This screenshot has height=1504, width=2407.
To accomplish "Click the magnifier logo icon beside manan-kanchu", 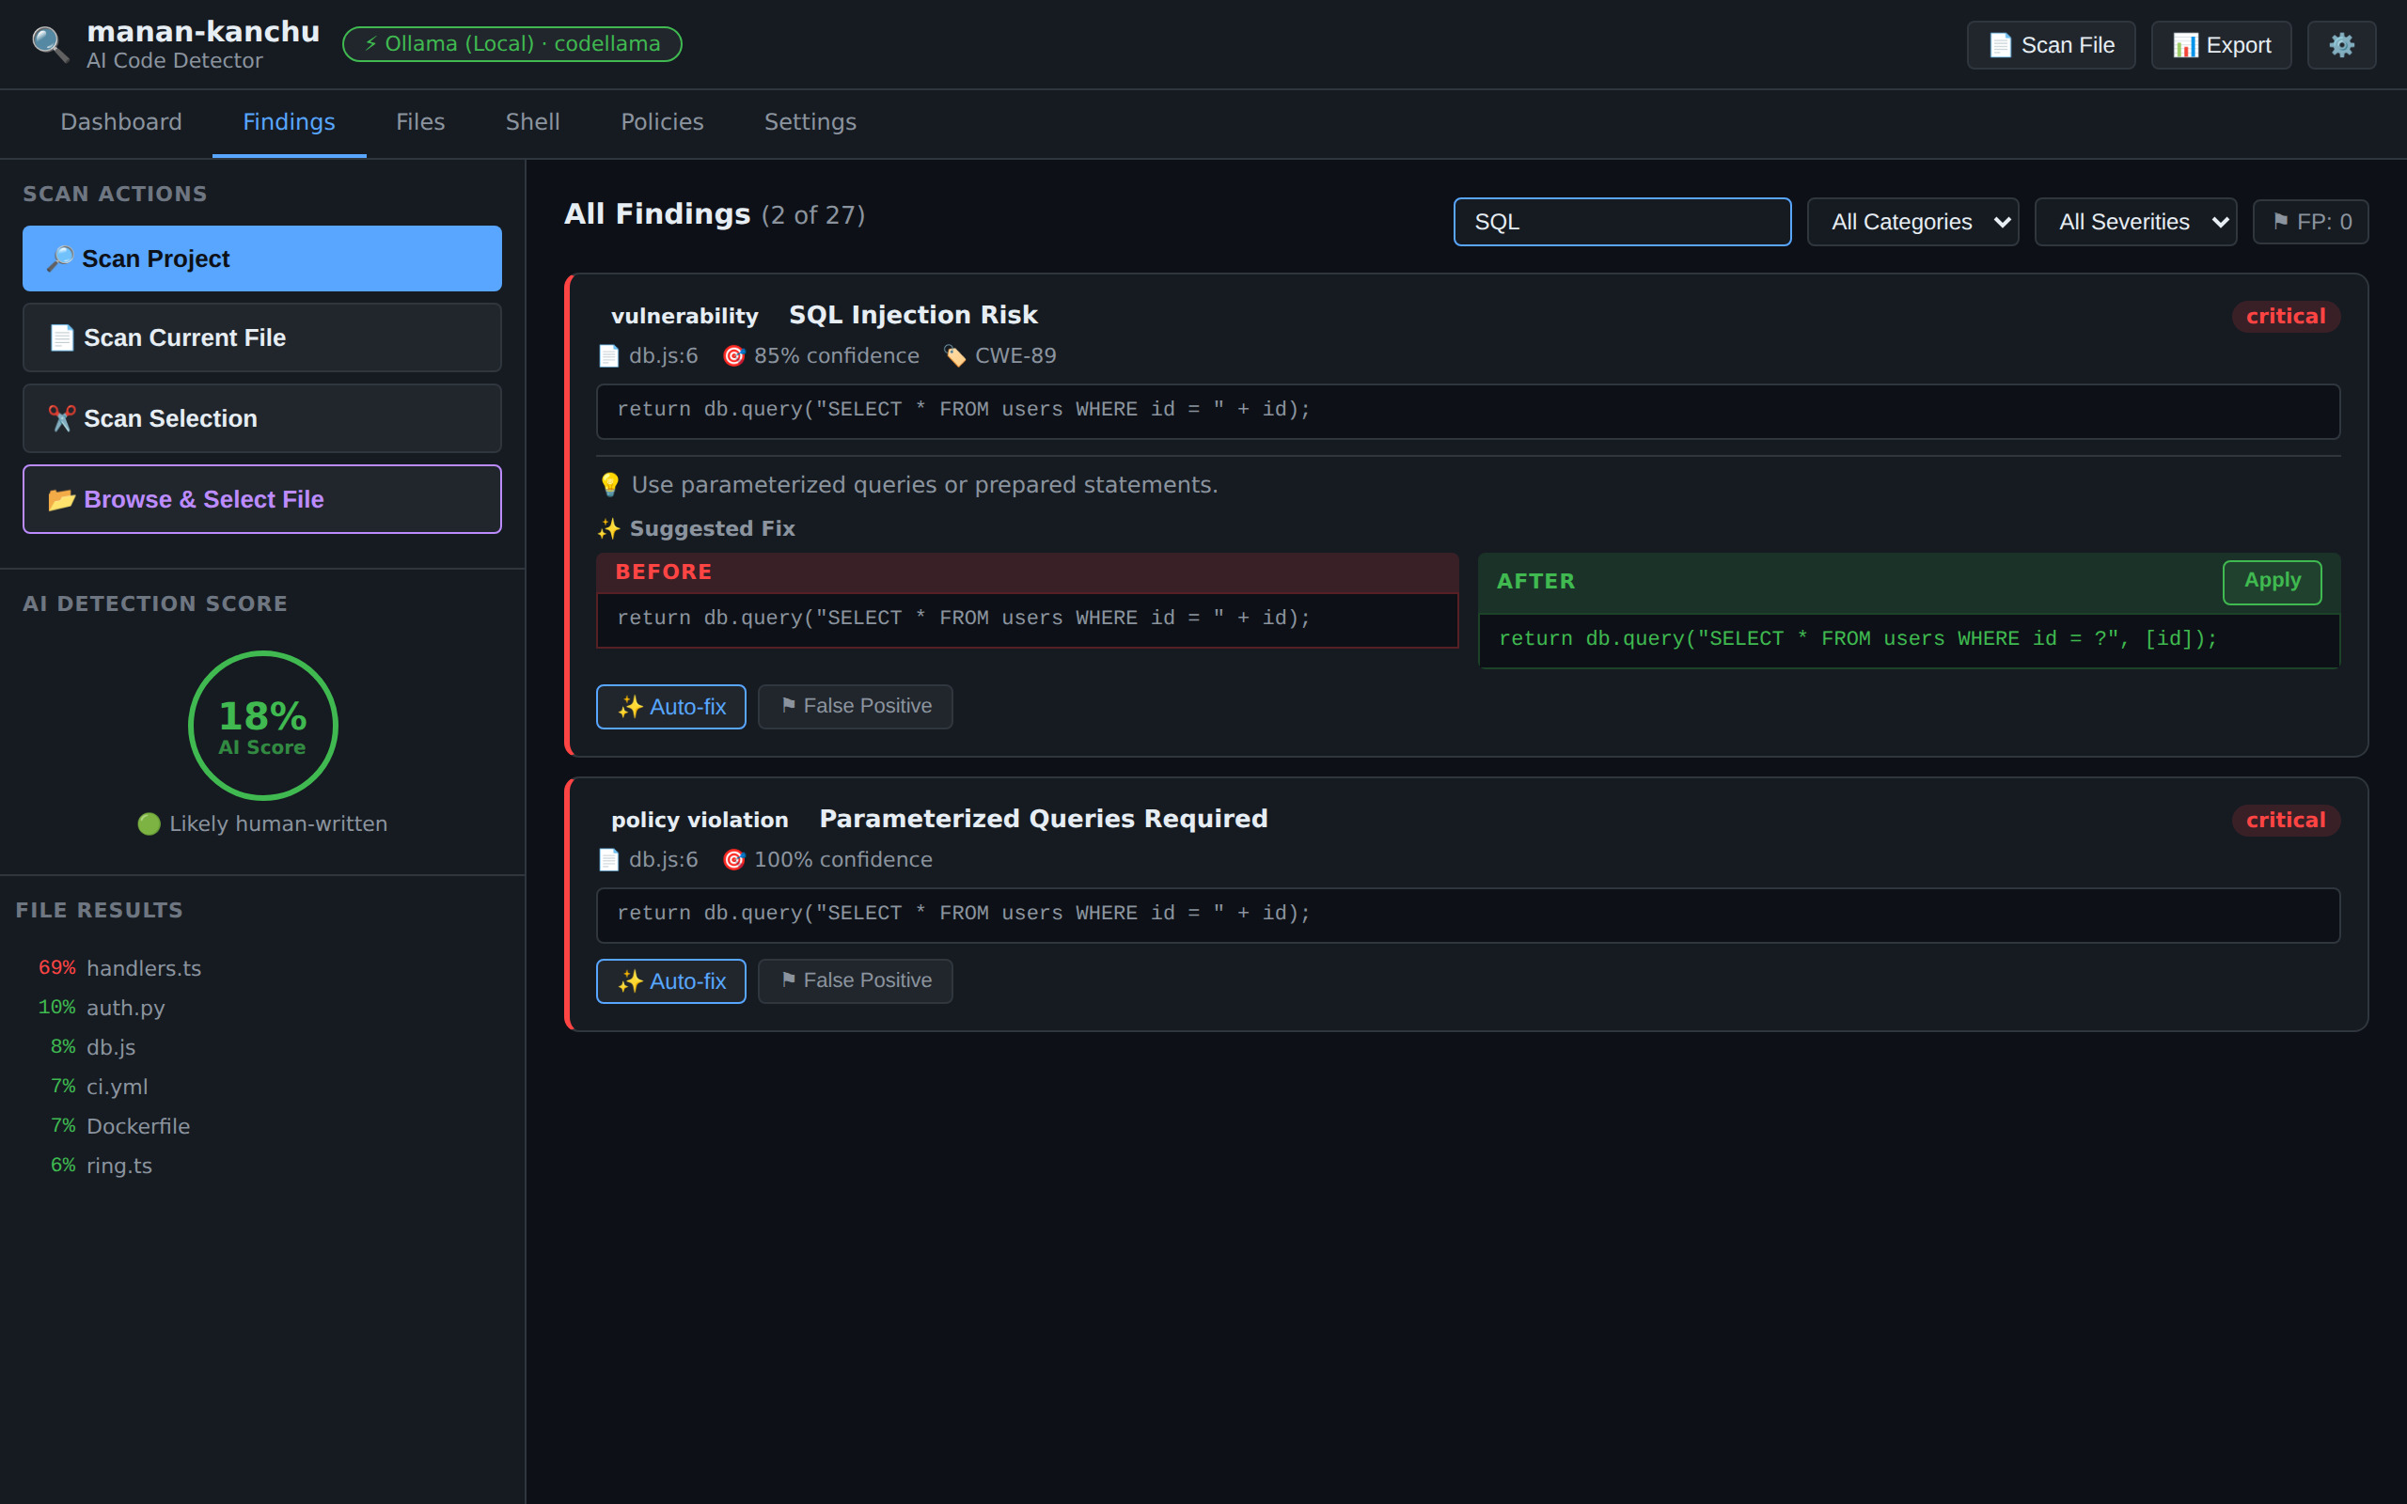I will point(50,45).
